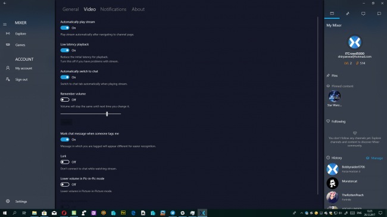Image resolution: width=387 pixels, height=217 pixels.
Task: Open the Explore section icon
Action: (8, 33)
